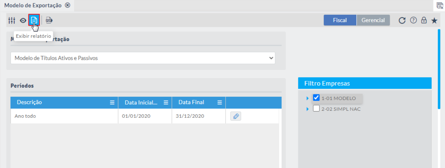Image resolution: width=445 pixels, height=168 pixels.
Task: Click the refresh icon
Action: pyautogui.click(x=402, y=20)
